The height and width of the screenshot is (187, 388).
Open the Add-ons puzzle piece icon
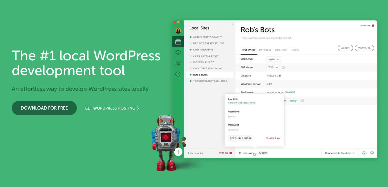click(178, 63)
